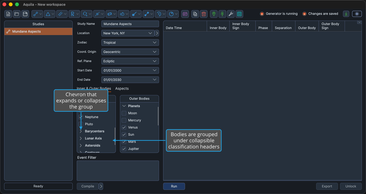Open the Ref. Plane dropdown showing Ecliptic
The width and height of the screenshot is (366, 194).
coord(130,61)
